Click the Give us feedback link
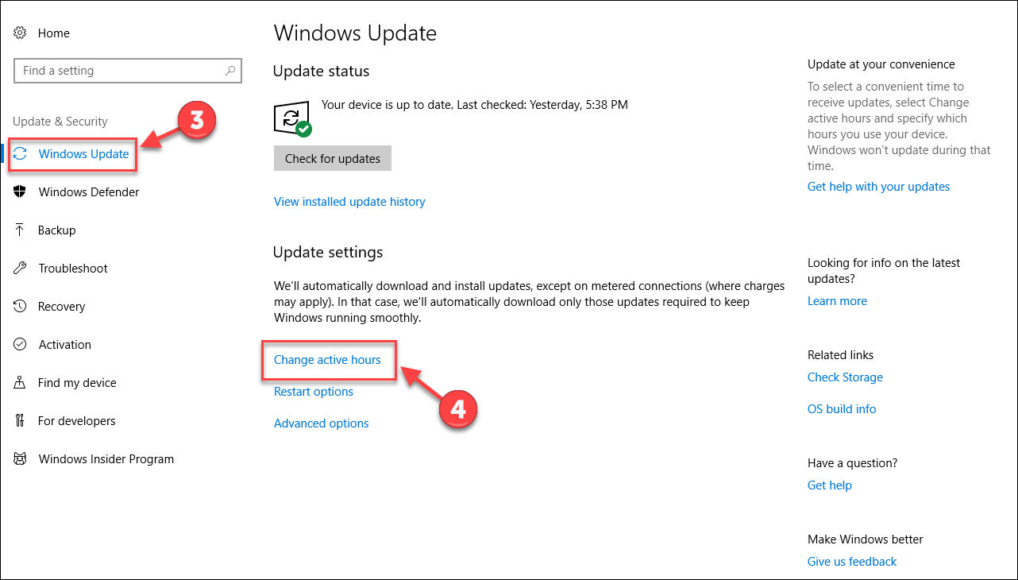Viewport: 1018px width, 580px height. click(x=852, y=562)
